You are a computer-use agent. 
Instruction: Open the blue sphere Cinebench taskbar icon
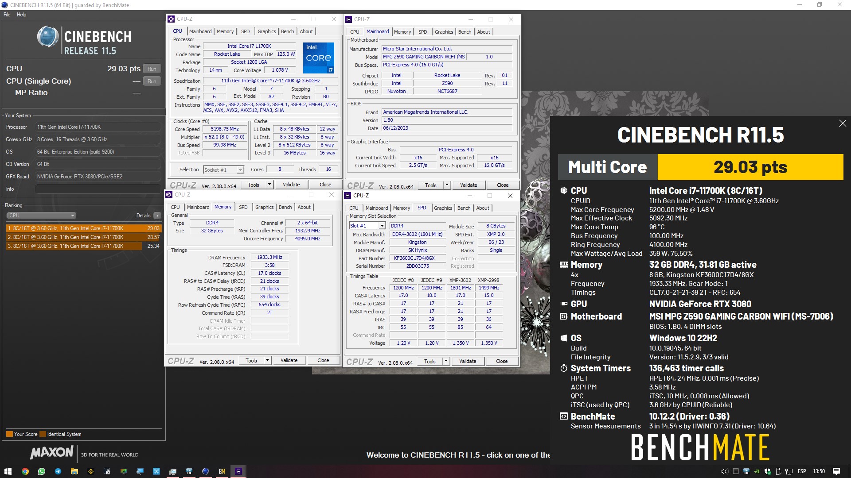[x=205, y=471]
